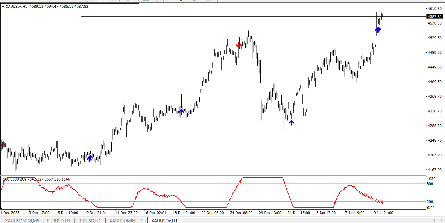Screen dimensions: 445x223
Task: Select the XAUUSDMINI,H1 chart tab
Action: point(127,221)
